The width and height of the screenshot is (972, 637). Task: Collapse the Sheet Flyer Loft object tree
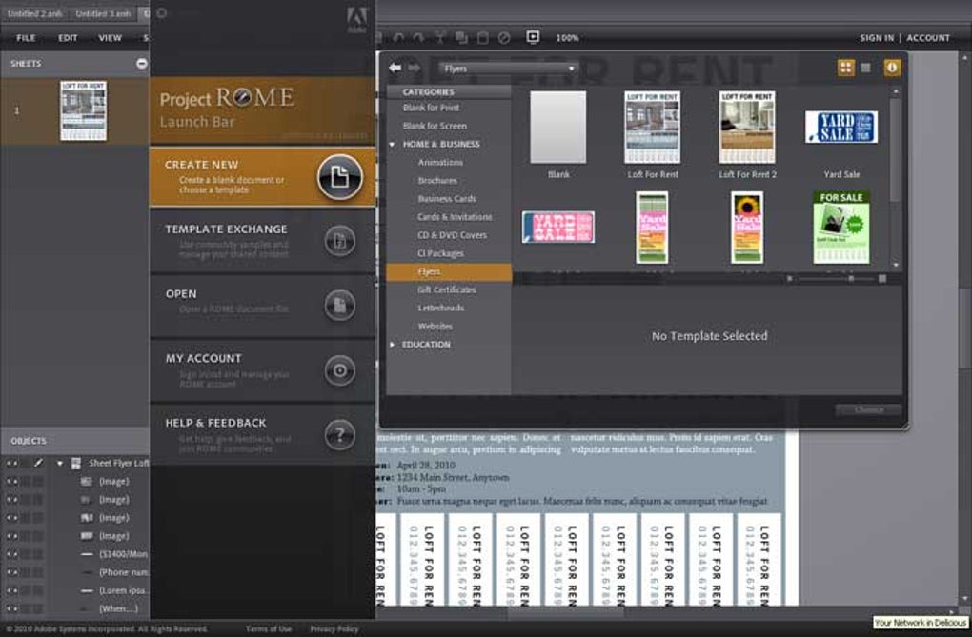pyautogui.click(x=57, y=461)
